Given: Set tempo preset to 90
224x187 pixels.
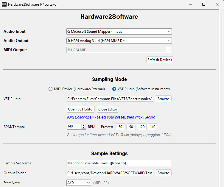Looking at the screenshot, I should (131, 127).
